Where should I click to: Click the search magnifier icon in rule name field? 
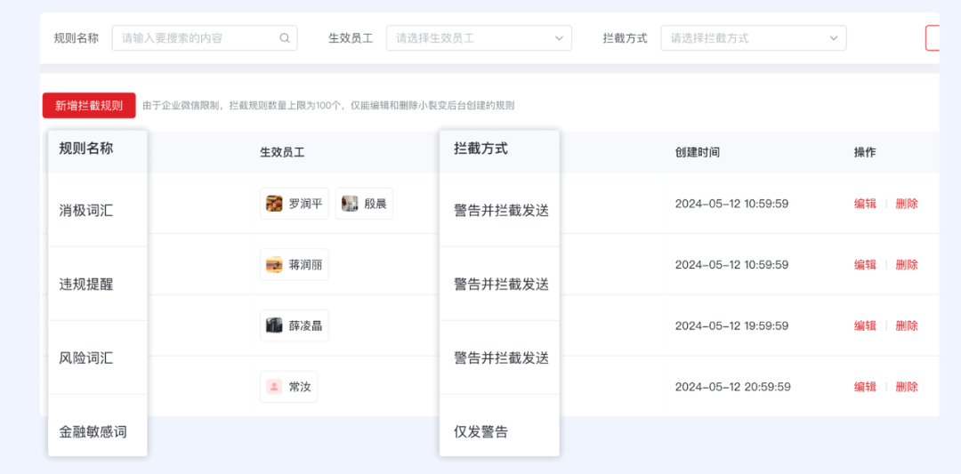click(285, 38)
